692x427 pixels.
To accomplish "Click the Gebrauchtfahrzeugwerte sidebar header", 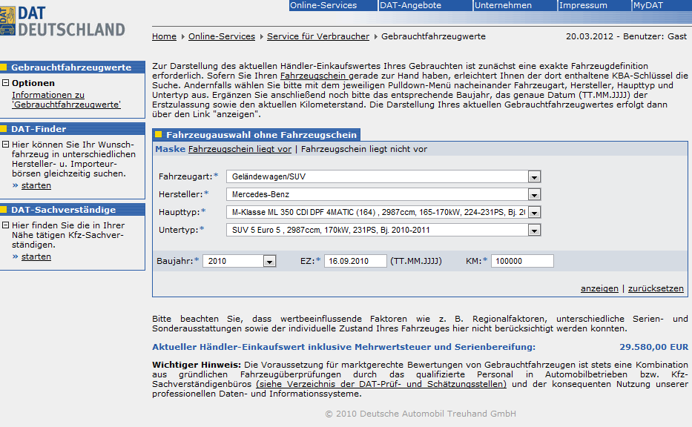I will click(x=73, y=67).
